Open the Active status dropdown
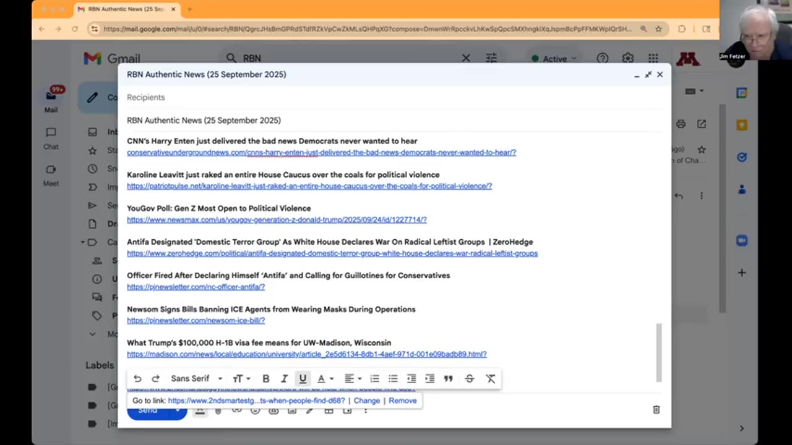 coord(554,59)
